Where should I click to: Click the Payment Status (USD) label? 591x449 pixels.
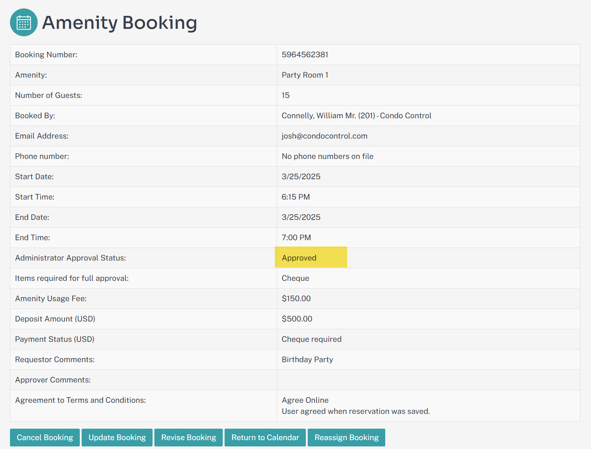click(55, 339)
